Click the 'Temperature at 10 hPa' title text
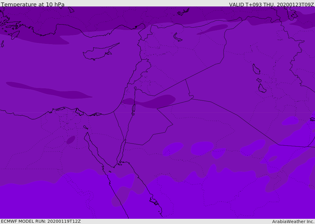Viewport: 315px width, 224px height. click(x=33, y=4)
